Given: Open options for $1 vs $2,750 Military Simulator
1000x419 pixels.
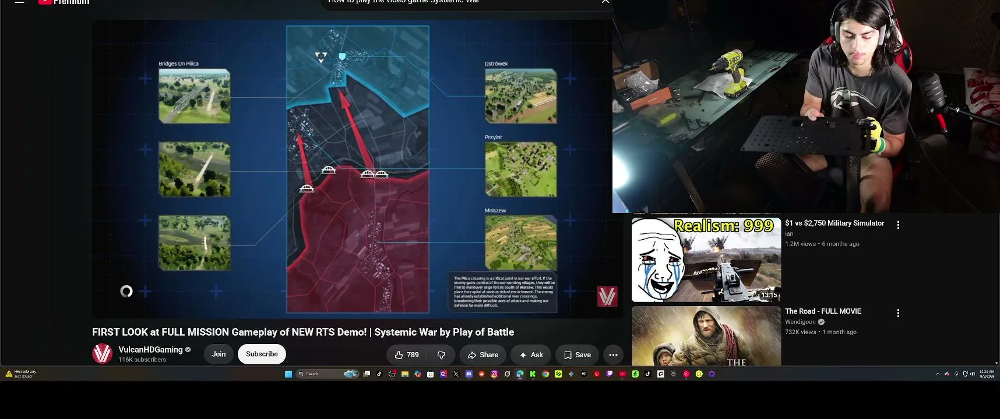Looking at the screenshot, I should point(898,225).
